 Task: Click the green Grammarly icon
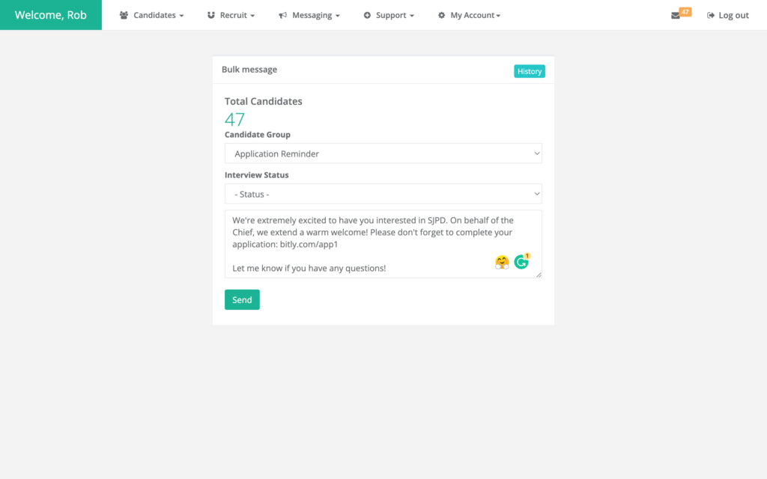click(x=521, y=262)
